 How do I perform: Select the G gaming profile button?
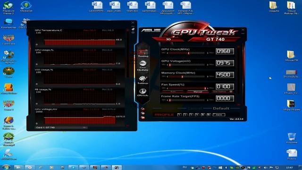coord(209,115)
